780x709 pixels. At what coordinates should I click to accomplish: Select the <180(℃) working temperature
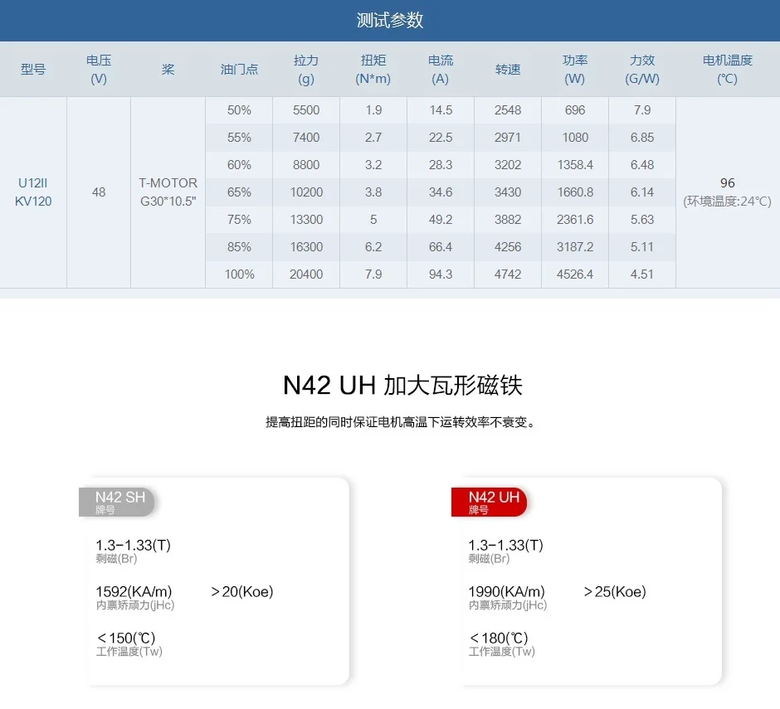click(499, 638)
